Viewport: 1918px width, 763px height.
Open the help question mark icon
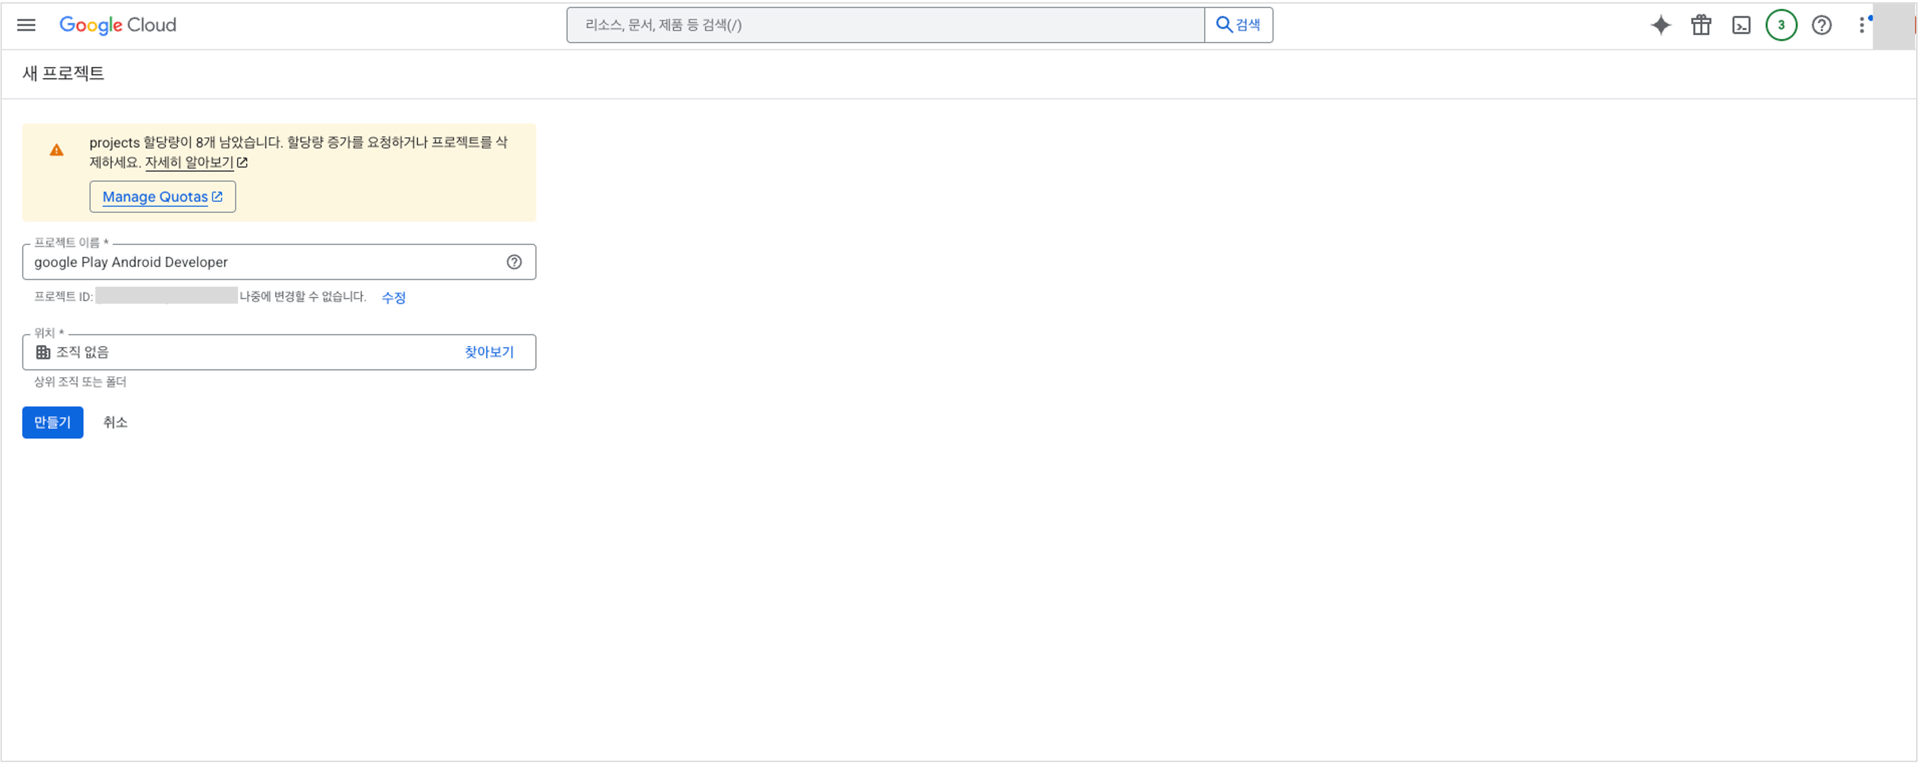[x=1821, y=24]
